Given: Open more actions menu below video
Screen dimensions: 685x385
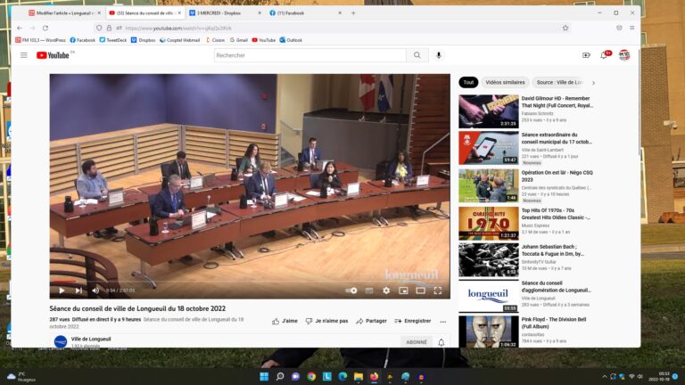Looking at the screenshot, I should (x=443, y=321).
